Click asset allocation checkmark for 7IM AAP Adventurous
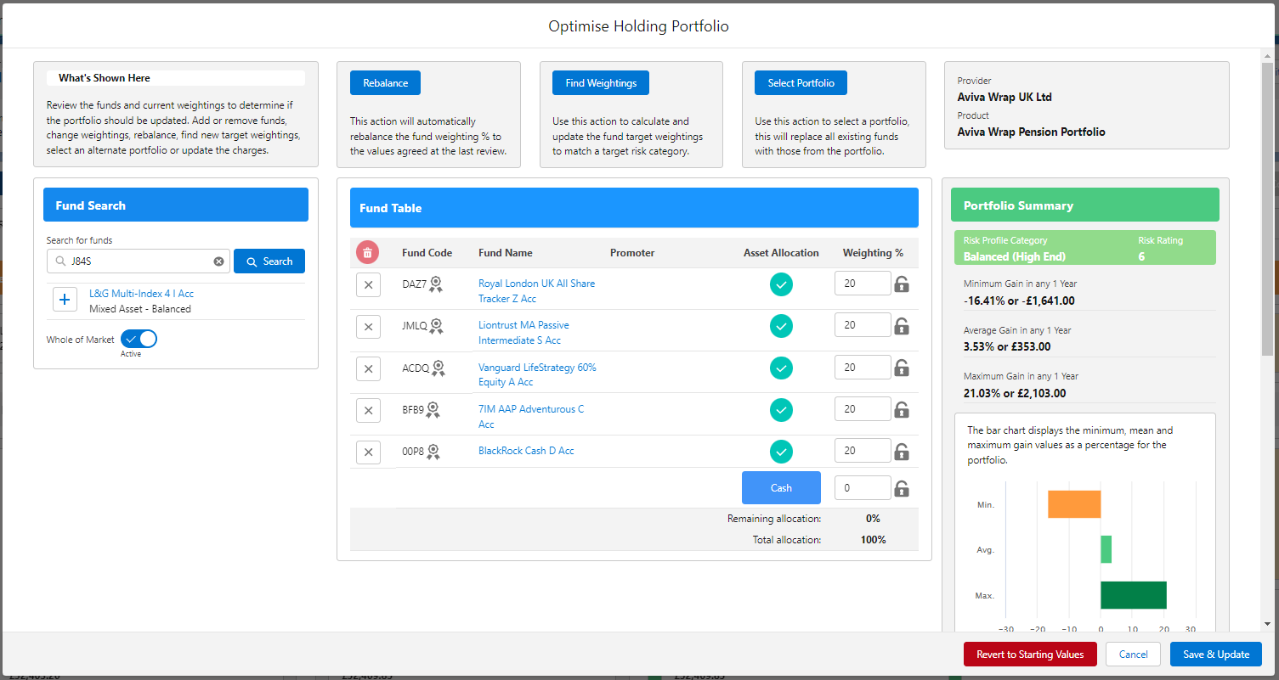The width and height of the screenshot is (1279, 680). click(781, 410)
